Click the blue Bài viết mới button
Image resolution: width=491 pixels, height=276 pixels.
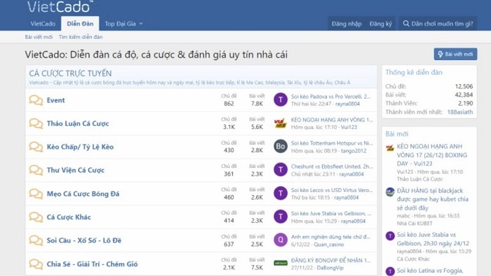pos(455,54)
